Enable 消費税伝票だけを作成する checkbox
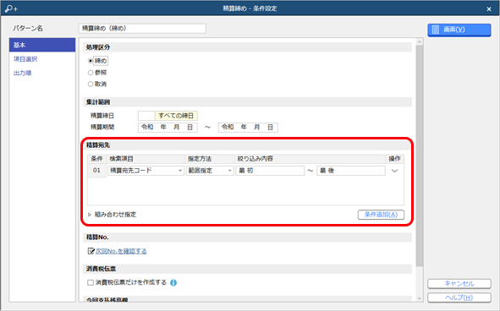 coord(91,282)
